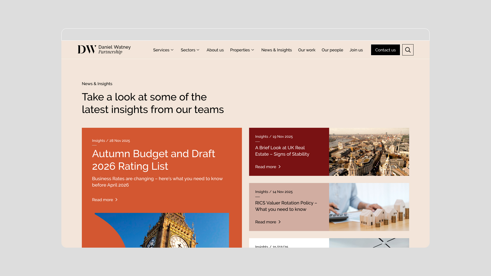
Task: Open the About us page
Action: (x=215, y=50)
